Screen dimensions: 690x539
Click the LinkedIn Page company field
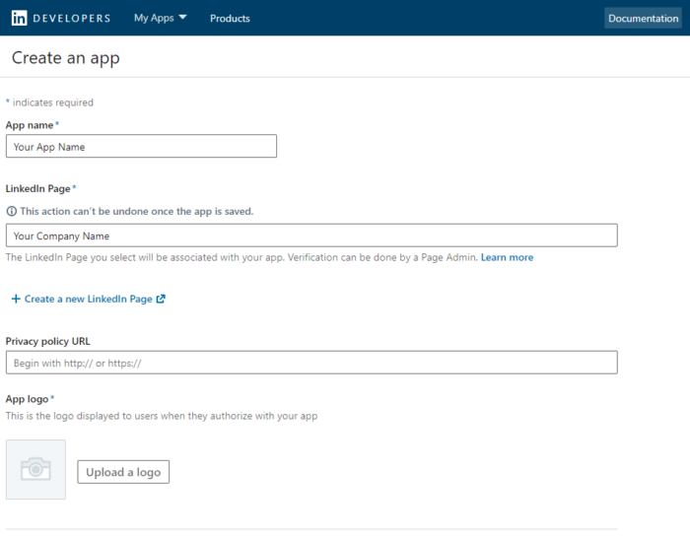311,236
